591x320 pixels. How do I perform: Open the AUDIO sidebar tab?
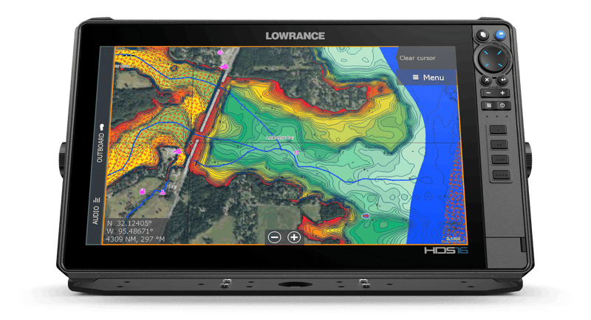[97, 210]
